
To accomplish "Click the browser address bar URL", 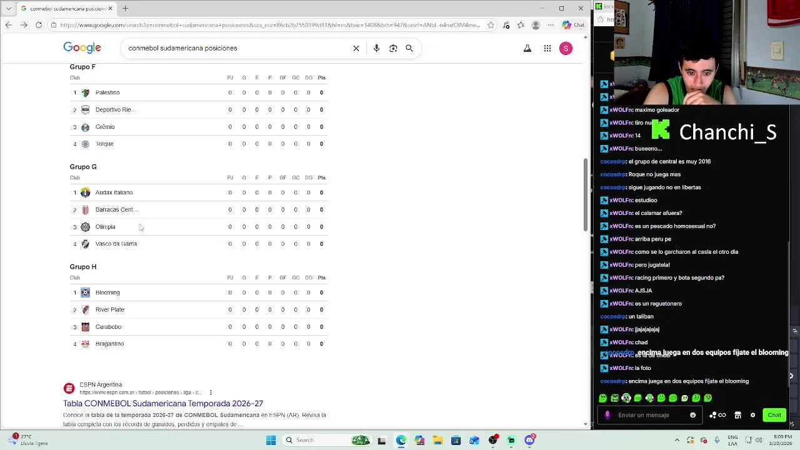I will 270,25.
